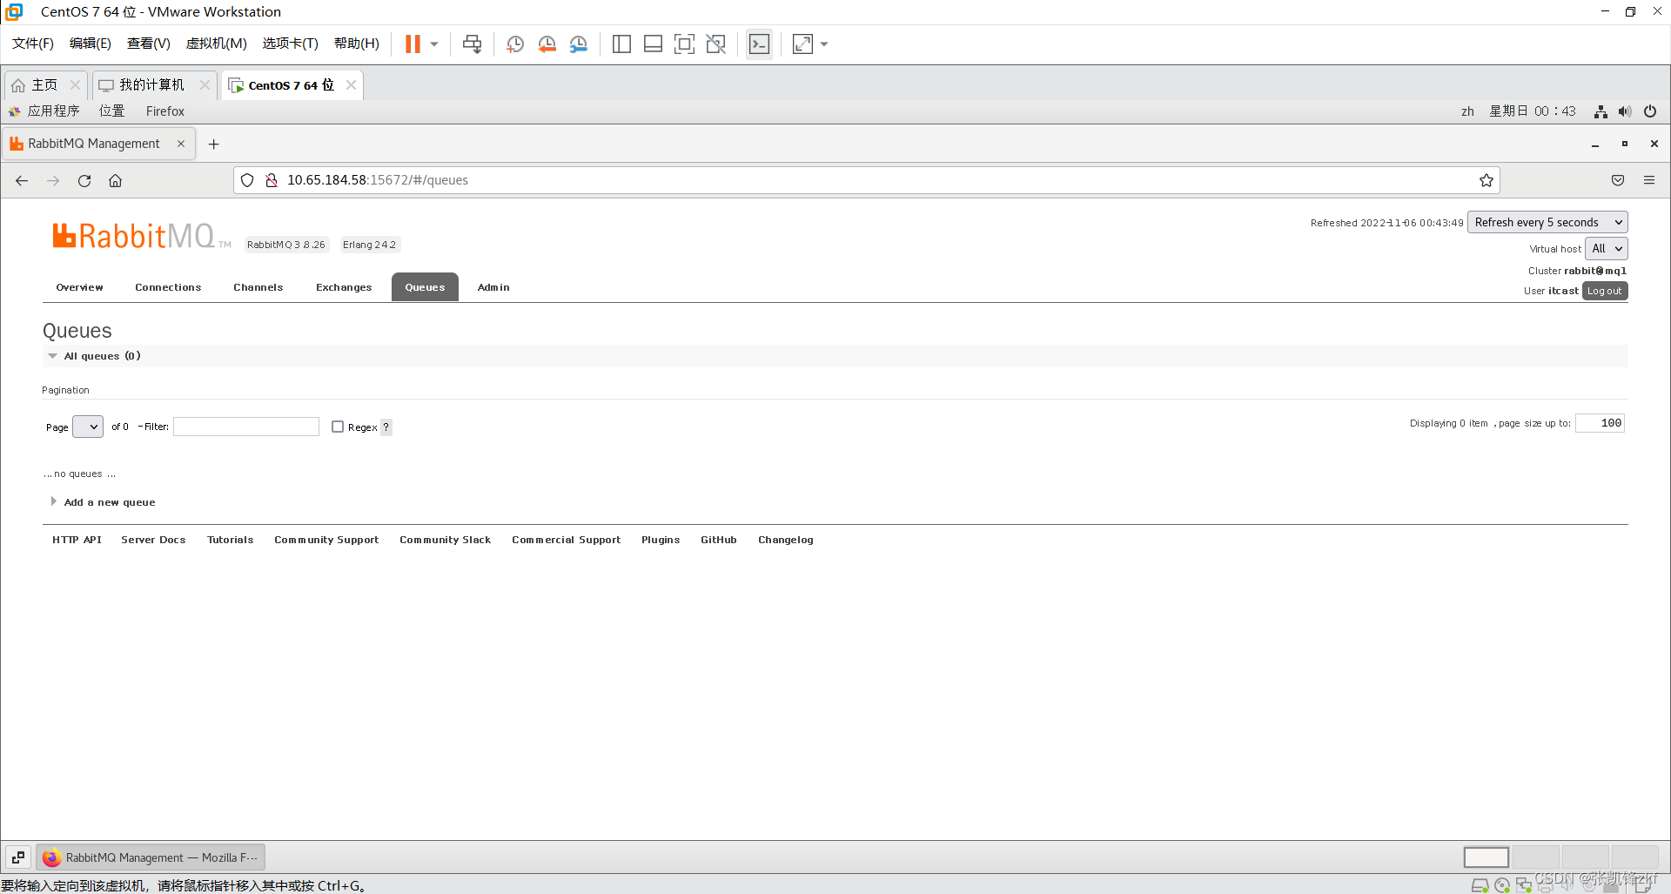The image size is (1671, 894).
Task: Open the HTTP API link
Action: [77, 540]
